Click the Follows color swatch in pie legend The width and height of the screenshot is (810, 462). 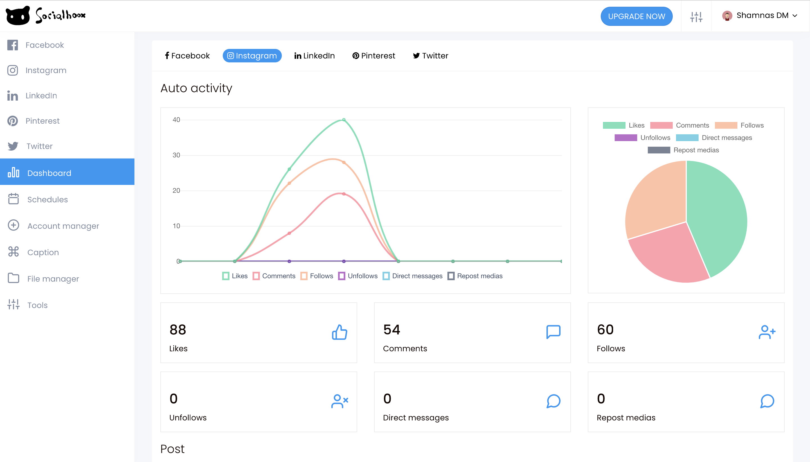726,125
